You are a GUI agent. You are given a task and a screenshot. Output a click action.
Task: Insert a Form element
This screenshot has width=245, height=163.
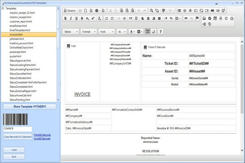tap(179, 11)
